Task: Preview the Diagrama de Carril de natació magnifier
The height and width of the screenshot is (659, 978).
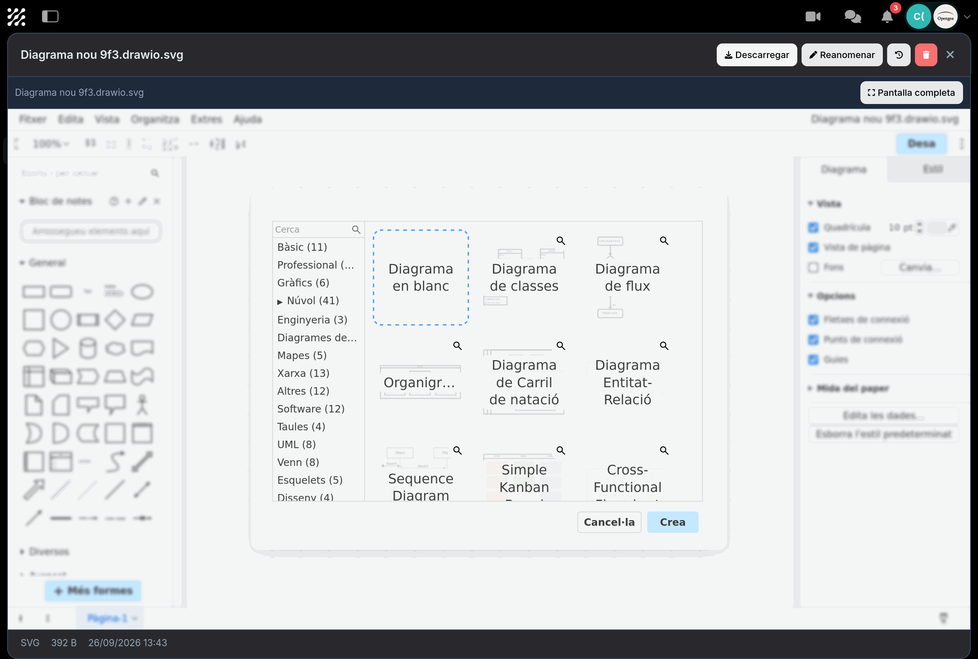Action: click(561, 346)
